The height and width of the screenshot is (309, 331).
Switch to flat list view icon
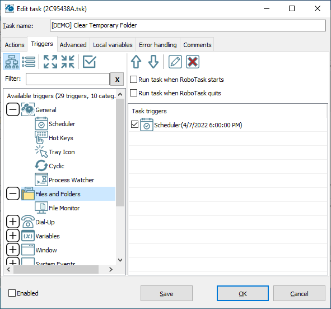click(x=29, y=62)
